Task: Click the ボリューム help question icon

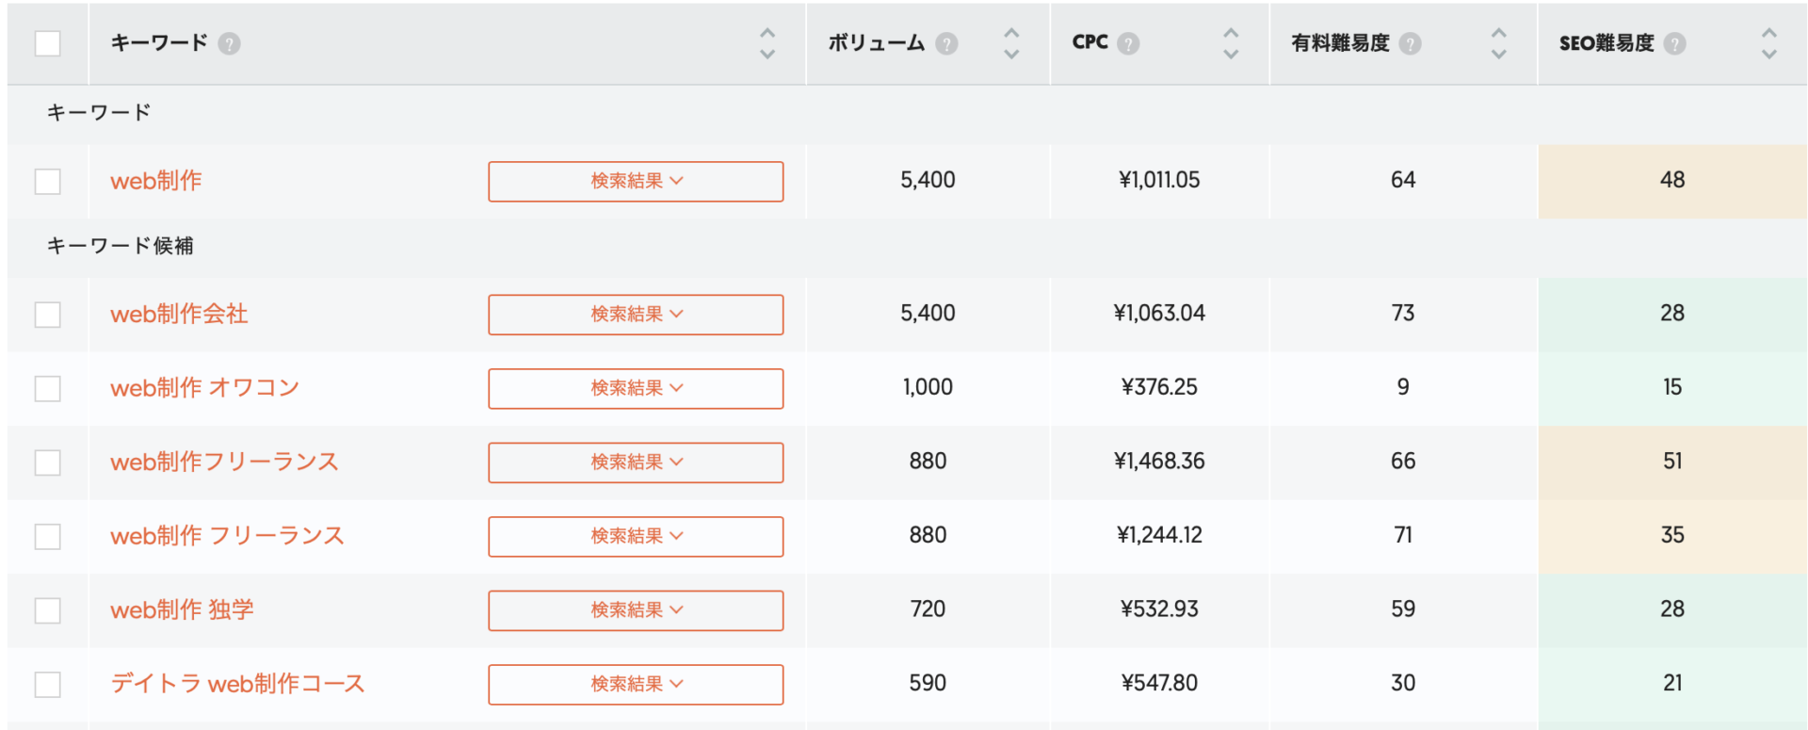Action: coord(946,43)
